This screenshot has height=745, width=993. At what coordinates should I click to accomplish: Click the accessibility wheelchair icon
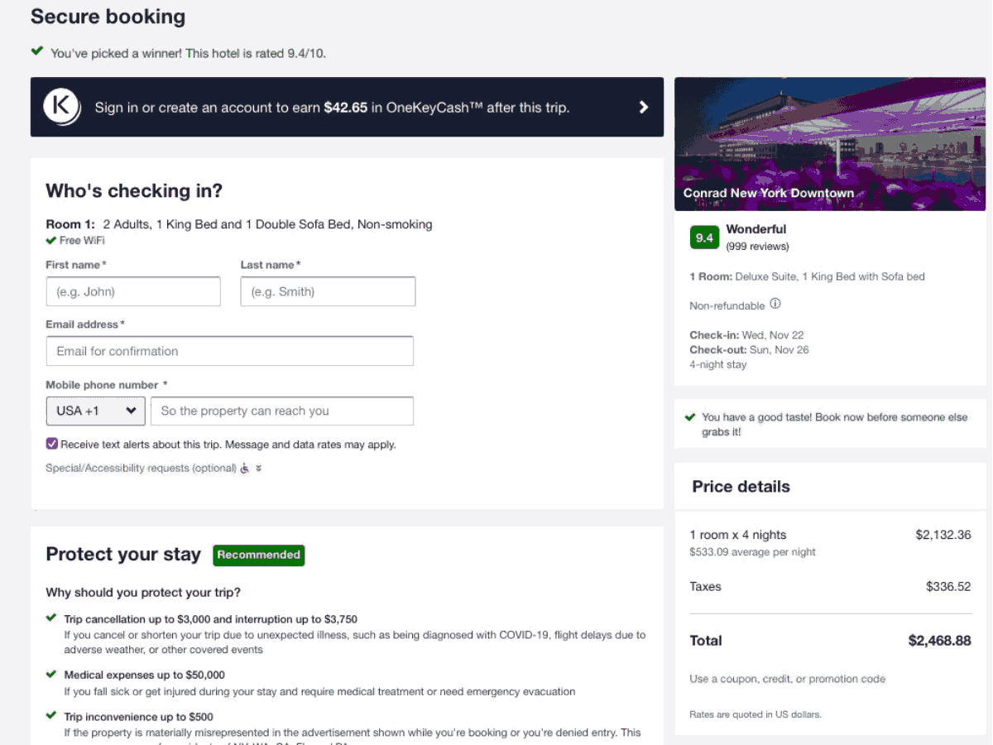[x=244, y=468]
